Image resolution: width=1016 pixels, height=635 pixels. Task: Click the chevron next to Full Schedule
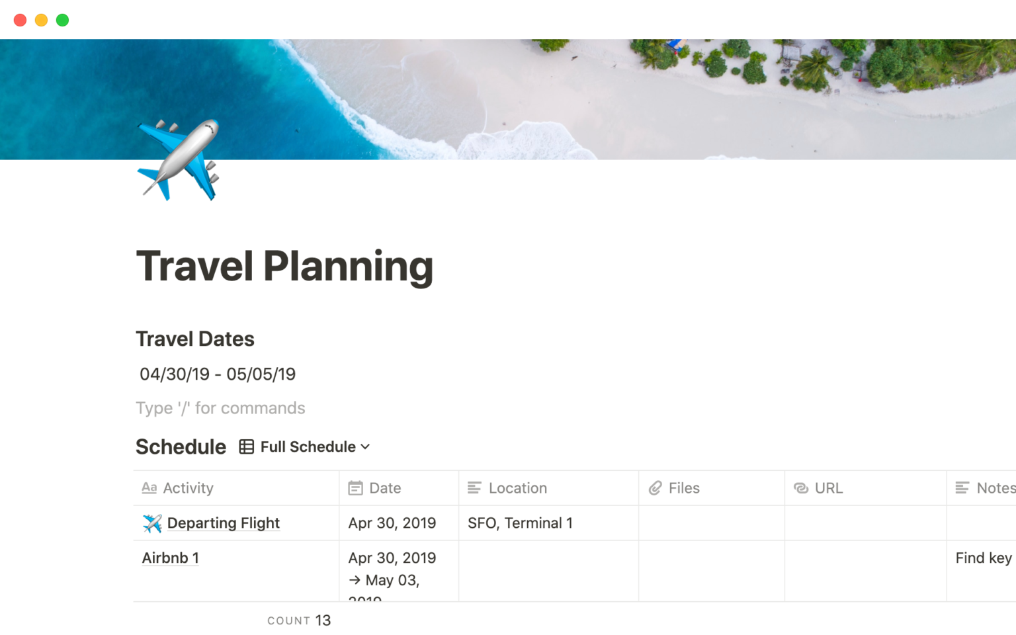tap(365, 447)
